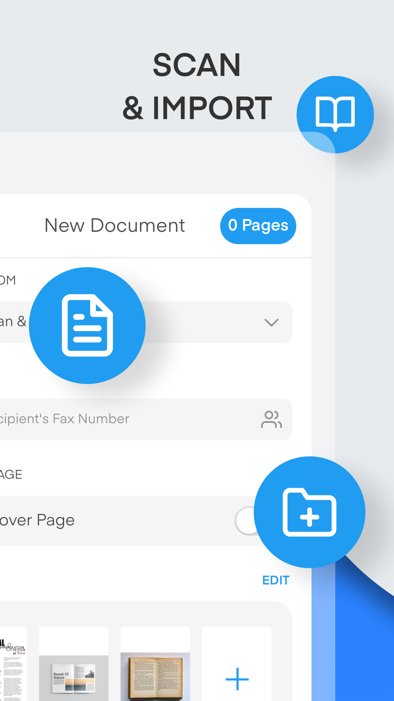Open the old open book page thumbnail
Screen dimensions: 394x701
tap(155, 664)
